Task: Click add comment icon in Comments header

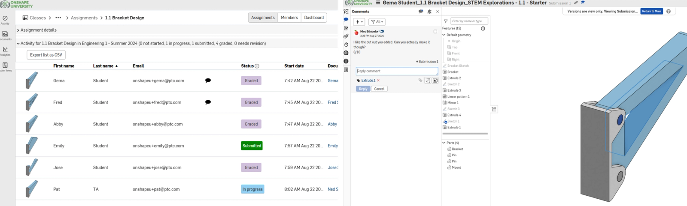Action: coord(421,12)
